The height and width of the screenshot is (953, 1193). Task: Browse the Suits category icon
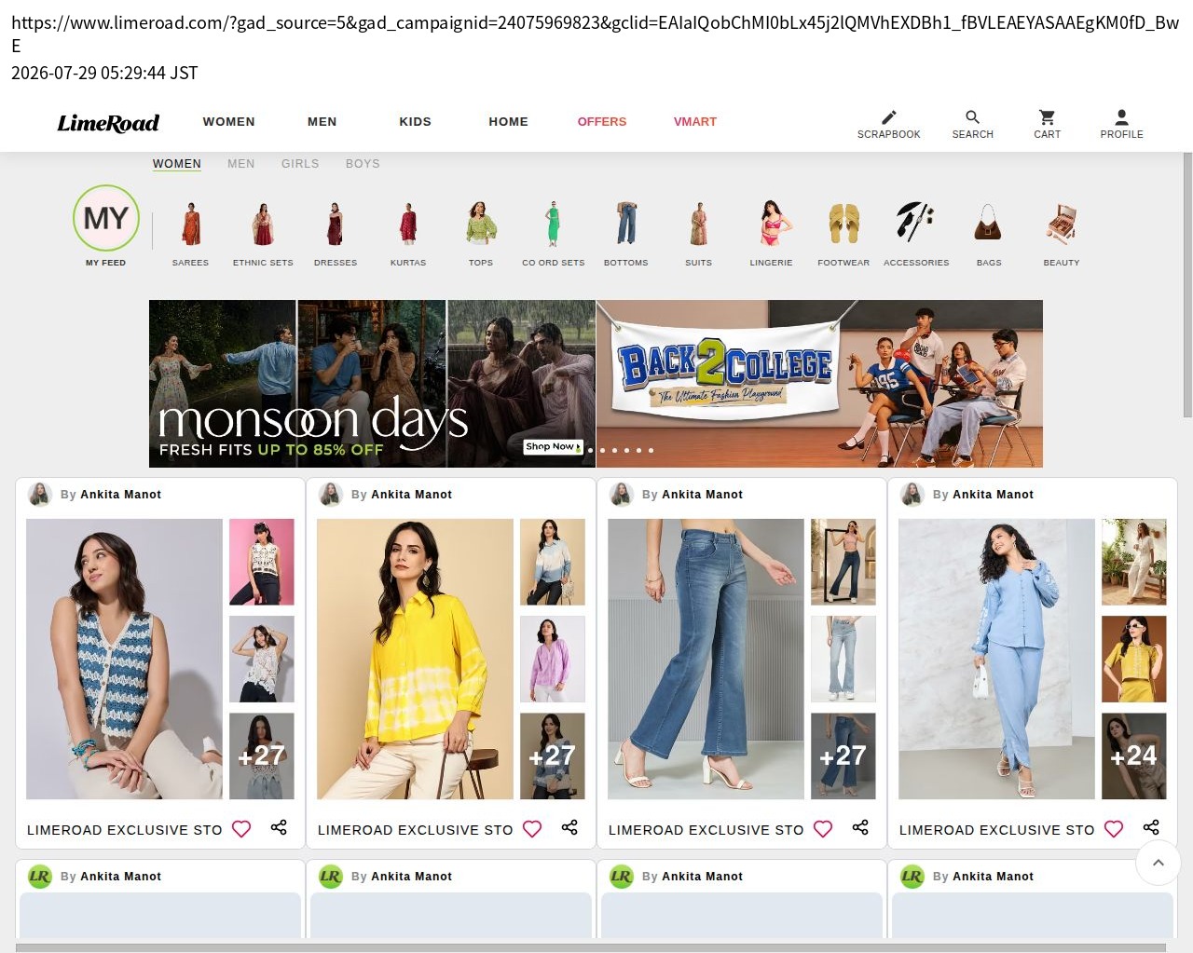699,224
